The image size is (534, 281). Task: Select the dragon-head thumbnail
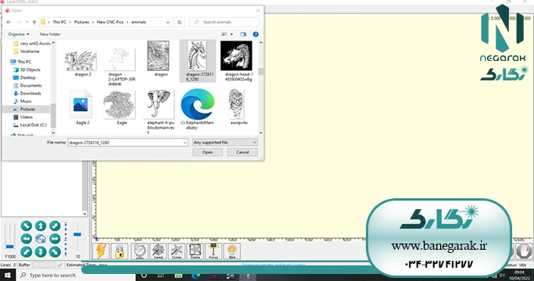point(237,61)
